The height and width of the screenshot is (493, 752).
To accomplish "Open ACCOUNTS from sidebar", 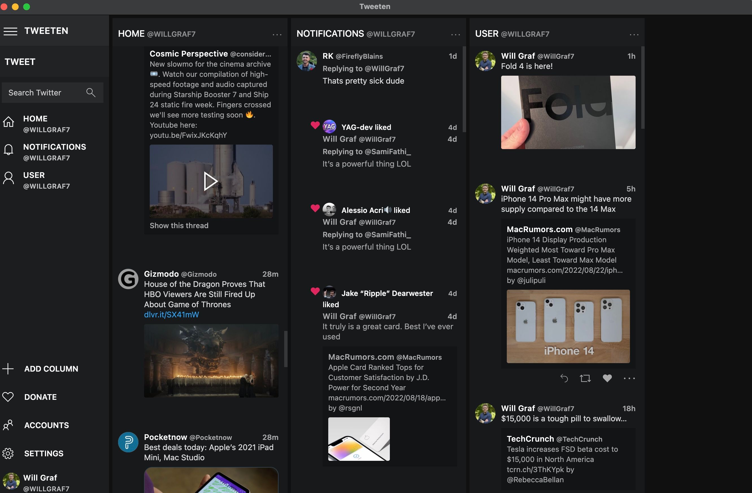I will [54, 425].
